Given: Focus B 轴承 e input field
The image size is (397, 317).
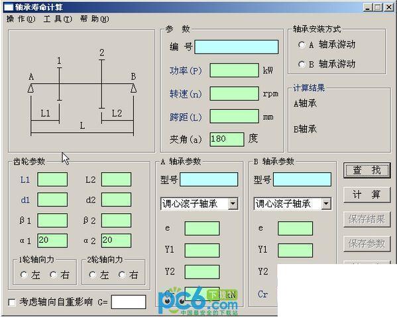Looking at the screenshot, I should pyautogui.click(x=295, y=228).
